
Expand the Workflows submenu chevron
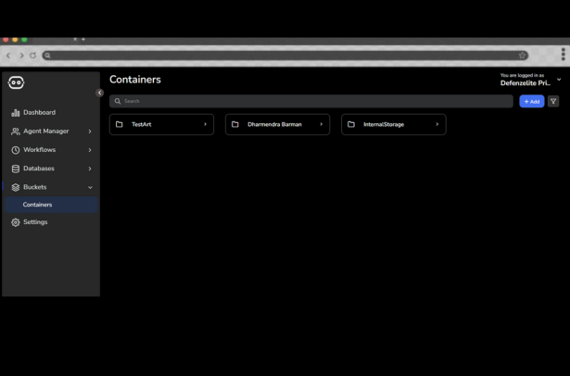(90, 150)
